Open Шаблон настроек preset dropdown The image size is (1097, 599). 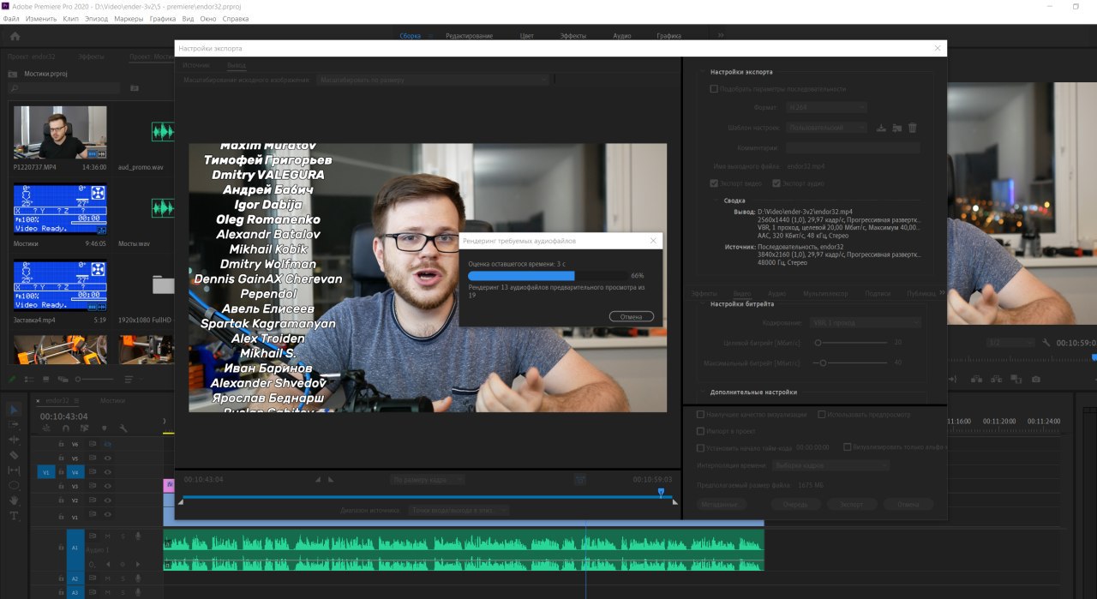pos(826,128)
